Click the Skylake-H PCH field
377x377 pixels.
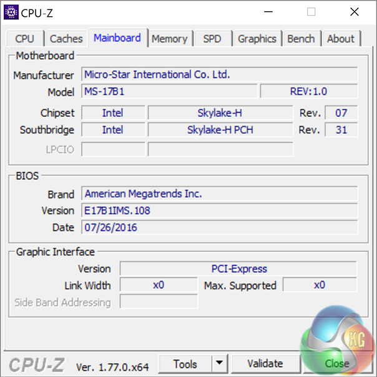point(220,130)
